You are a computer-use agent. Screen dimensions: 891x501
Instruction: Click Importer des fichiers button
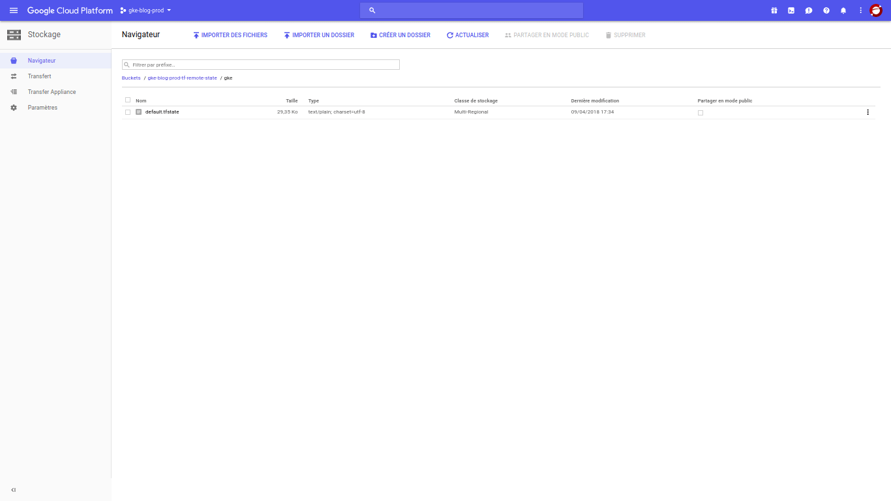click(230, 35)
